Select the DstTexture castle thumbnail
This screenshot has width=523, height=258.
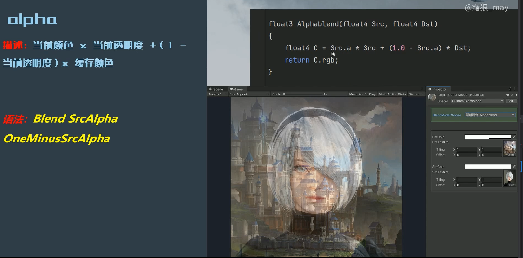point(509,148)
